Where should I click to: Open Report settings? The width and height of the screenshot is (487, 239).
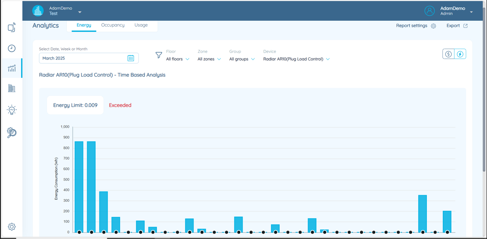coord(416,26)
